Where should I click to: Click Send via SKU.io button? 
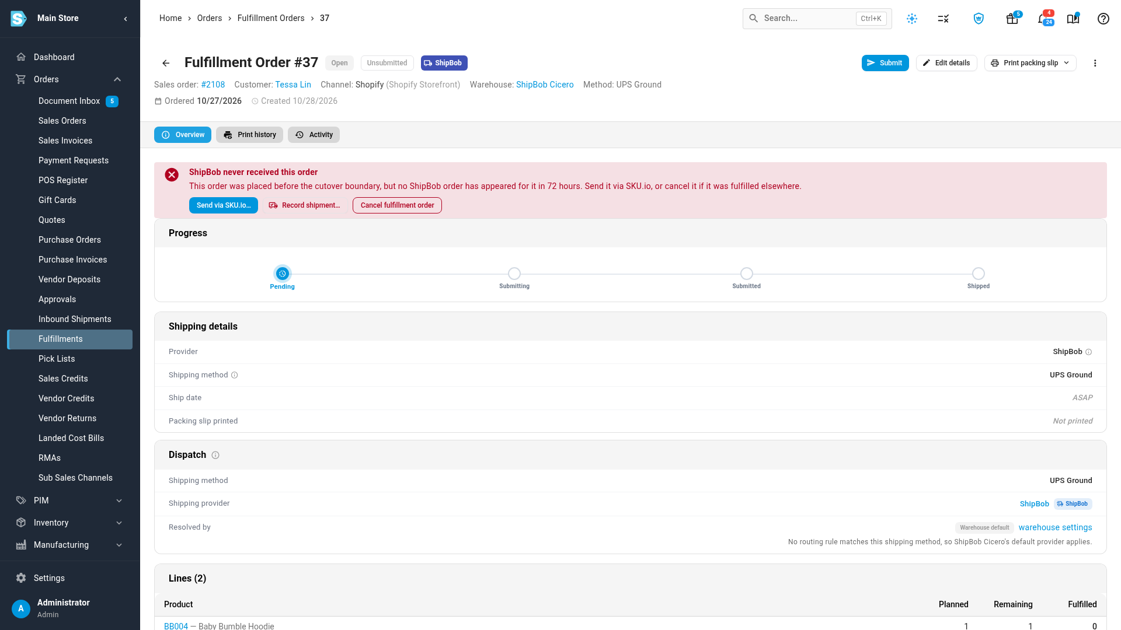tap(224, 205)
